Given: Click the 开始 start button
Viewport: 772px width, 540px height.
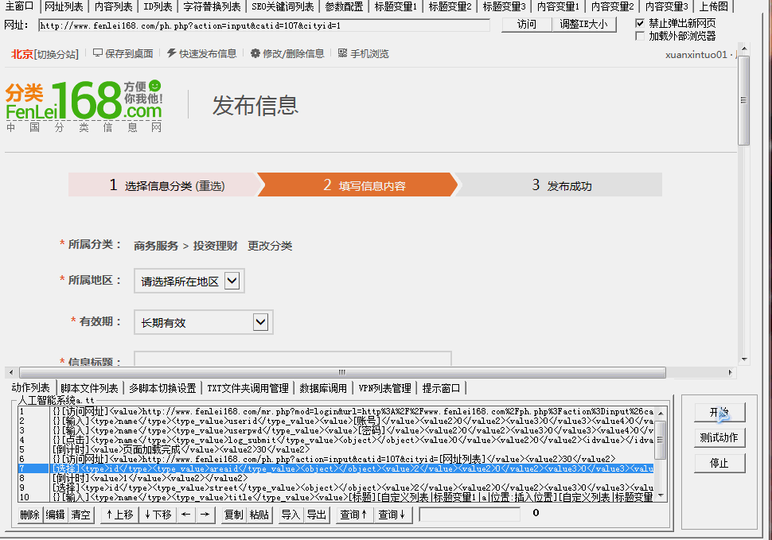Looking at the screenshot, I should pyautogui.click(x=719, y=412).
